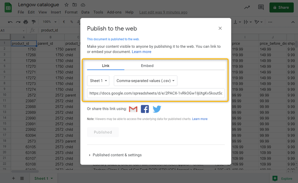Screen dimensions: 298x183
Task: Click cell with product id 63094
Action: 24,135
